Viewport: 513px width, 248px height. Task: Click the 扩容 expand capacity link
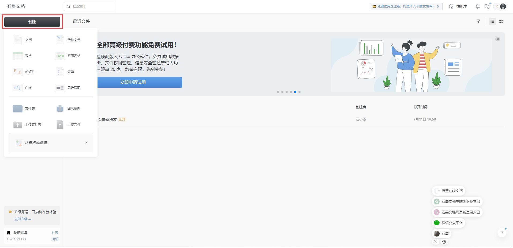coord(55,233)
